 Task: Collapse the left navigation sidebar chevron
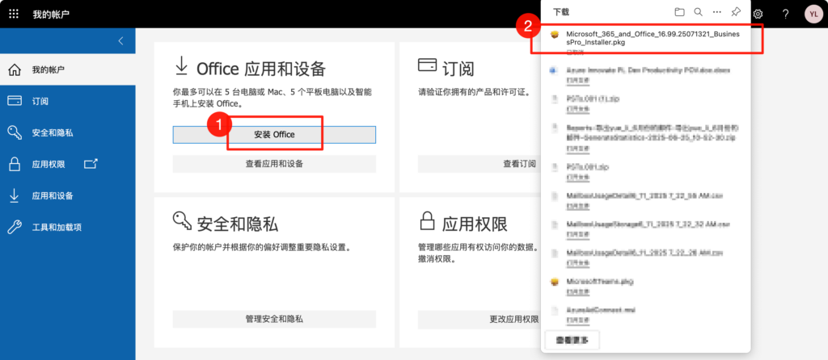(120, 40)
